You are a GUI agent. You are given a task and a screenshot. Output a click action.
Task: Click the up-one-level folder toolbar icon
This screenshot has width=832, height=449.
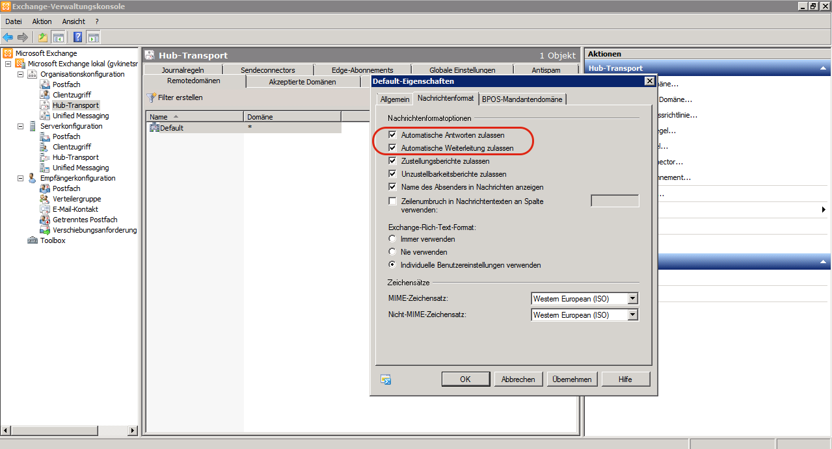tap(43, 37)
